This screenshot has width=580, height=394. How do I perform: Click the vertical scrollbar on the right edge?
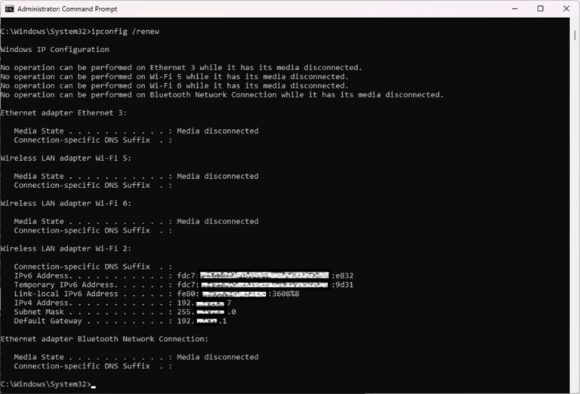[x=575, y=204]
